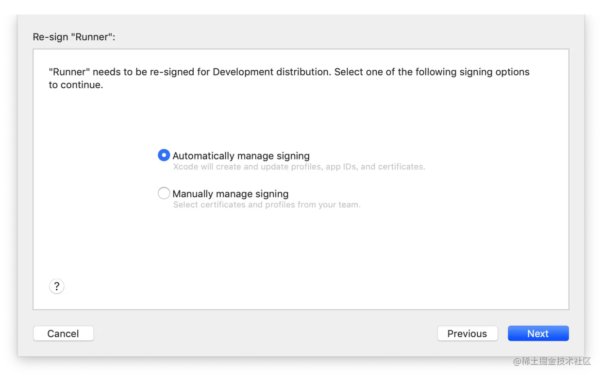Go back with the Previous button
The height and width of the screenshot is (377, 602).
(467, 333)
